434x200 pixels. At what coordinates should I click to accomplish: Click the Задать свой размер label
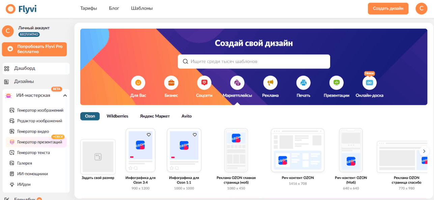(98, 178)
